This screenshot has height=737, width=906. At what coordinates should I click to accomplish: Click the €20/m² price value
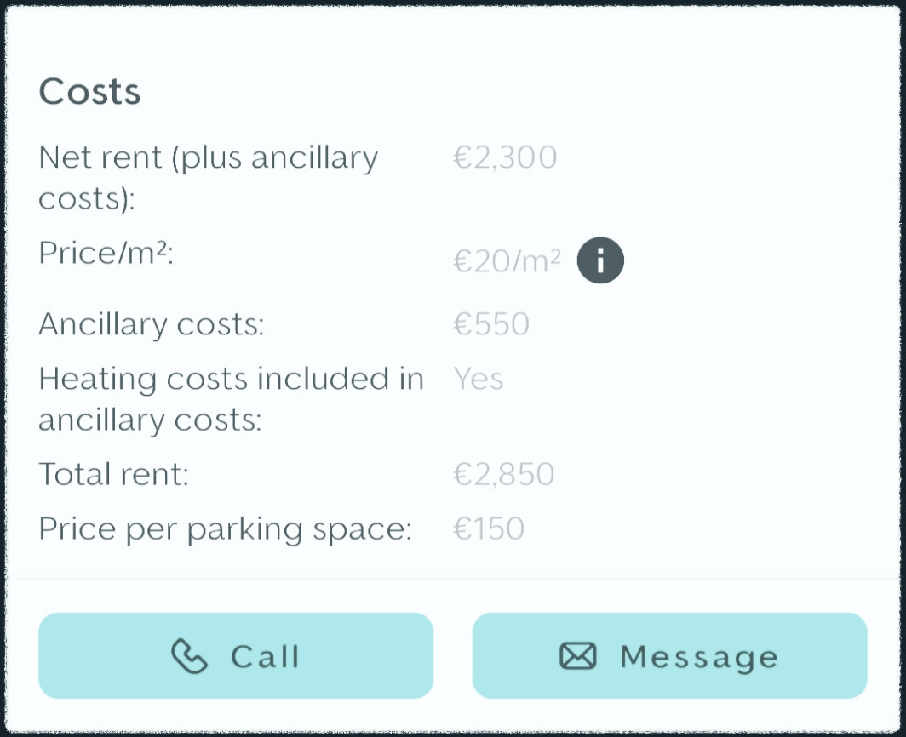tap(507, 261)
